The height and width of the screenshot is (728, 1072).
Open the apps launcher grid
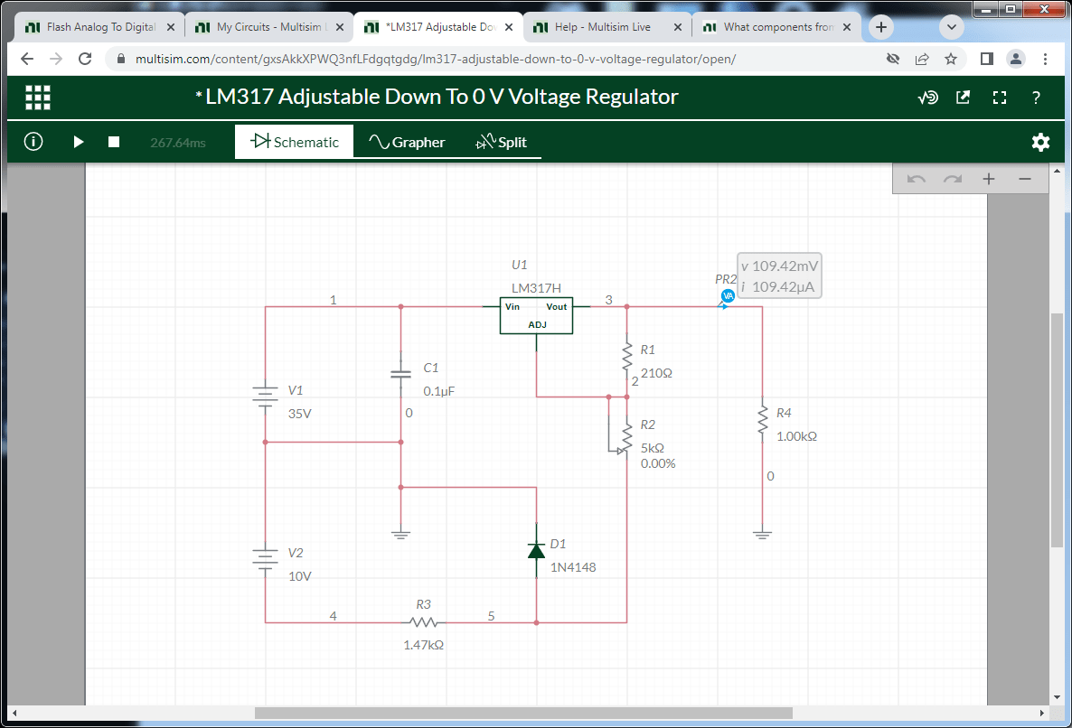pyautogui.click(x=37, y=97)
